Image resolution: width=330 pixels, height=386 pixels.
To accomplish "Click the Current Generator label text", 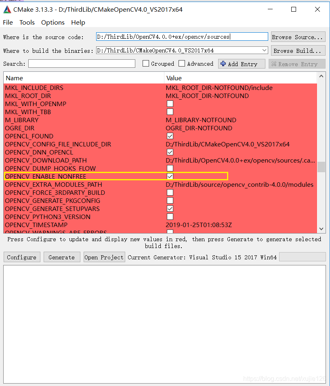I will point(202,257).
